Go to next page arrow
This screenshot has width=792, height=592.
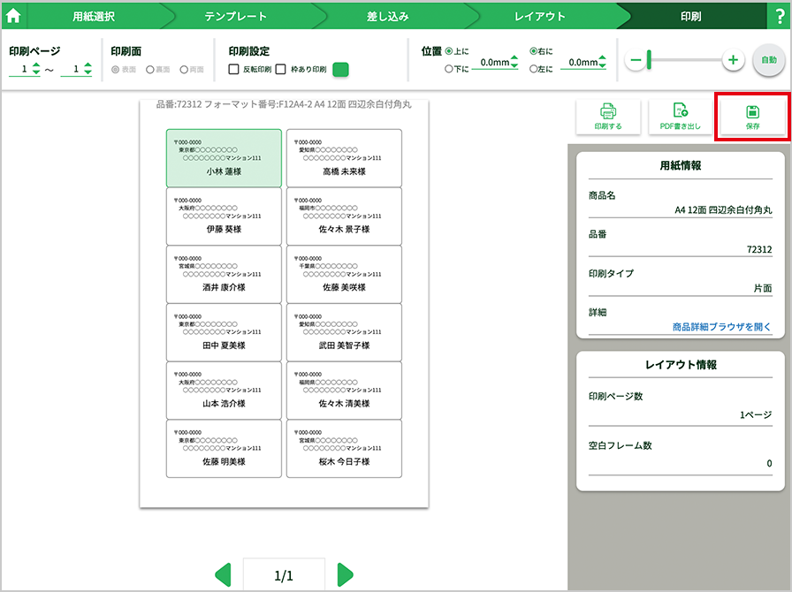coord(345,575)
